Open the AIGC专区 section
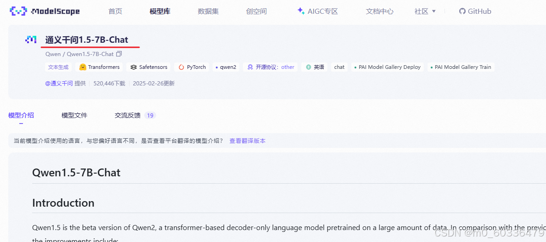 click(318, 11)
